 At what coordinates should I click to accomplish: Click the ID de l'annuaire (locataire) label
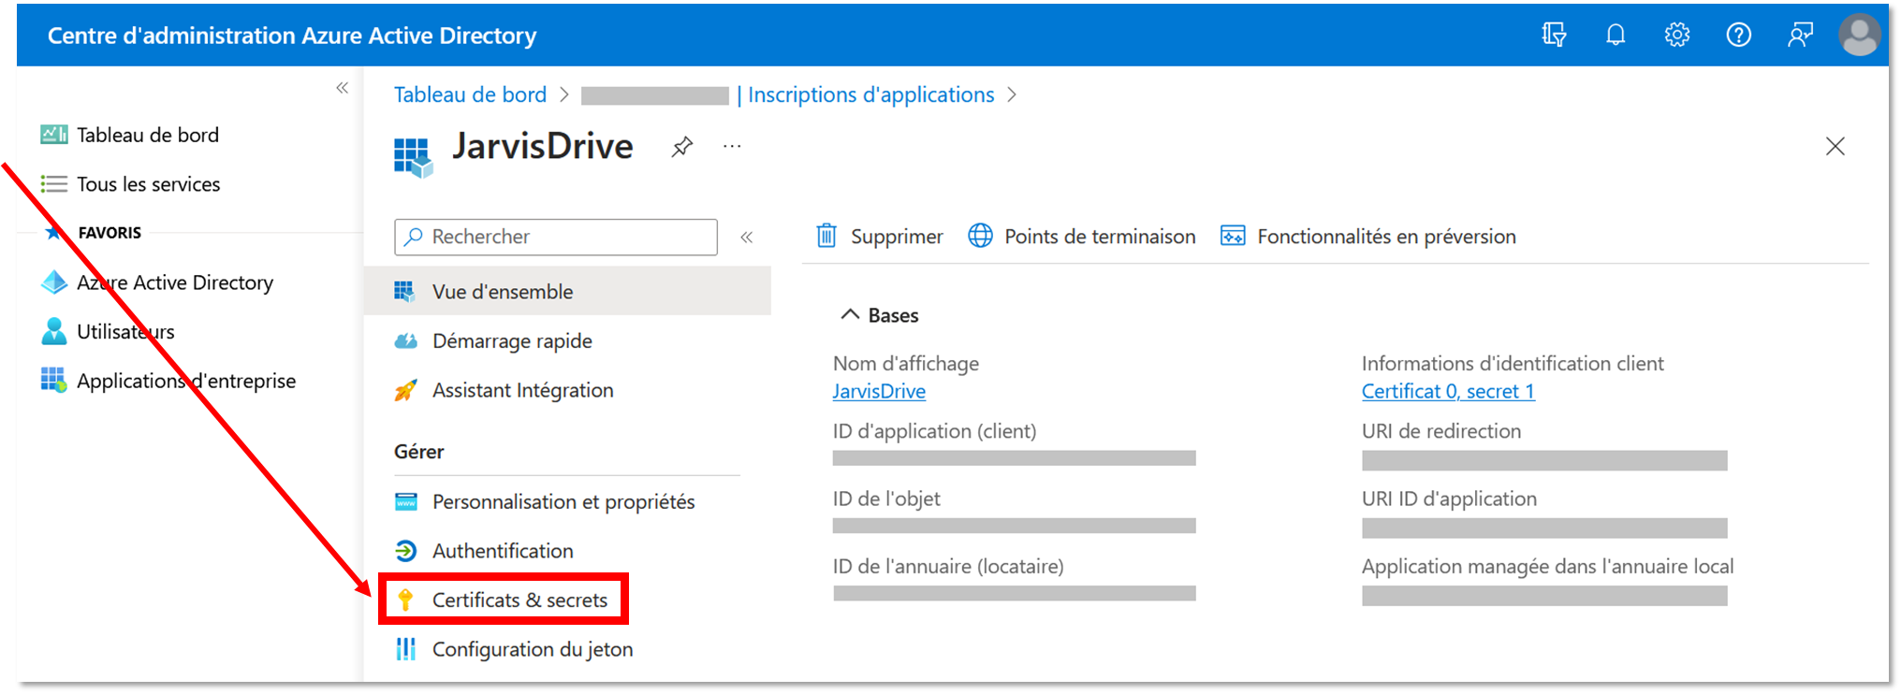pyautogui.click(x=948, y=566)
